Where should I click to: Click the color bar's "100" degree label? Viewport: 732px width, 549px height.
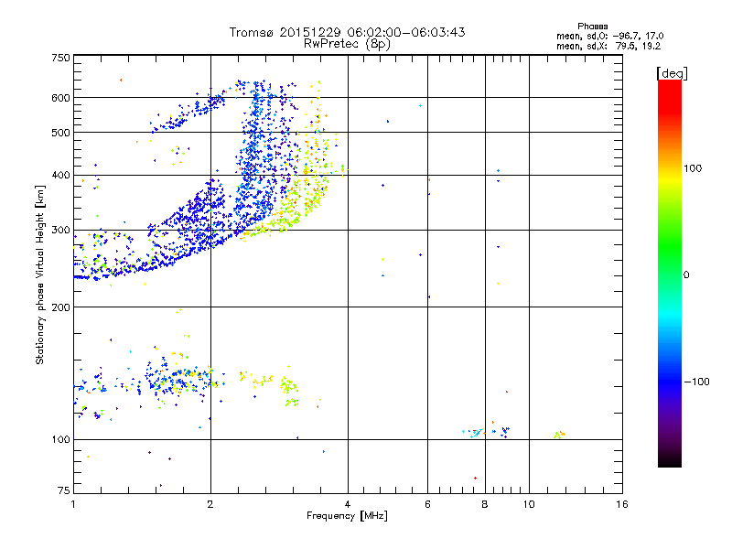693,168
